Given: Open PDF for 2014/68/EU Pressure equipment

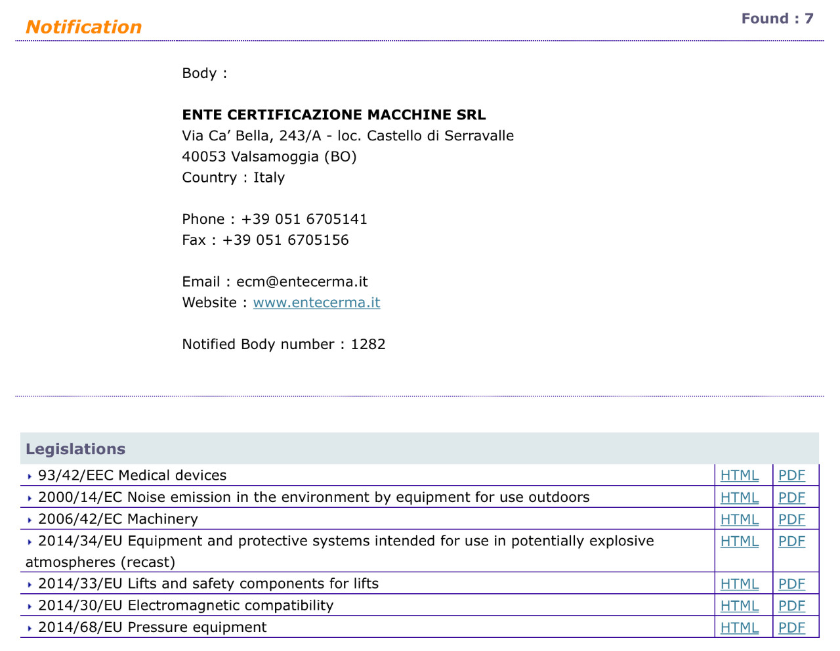Looking at the screenshot, I should 791,627.
